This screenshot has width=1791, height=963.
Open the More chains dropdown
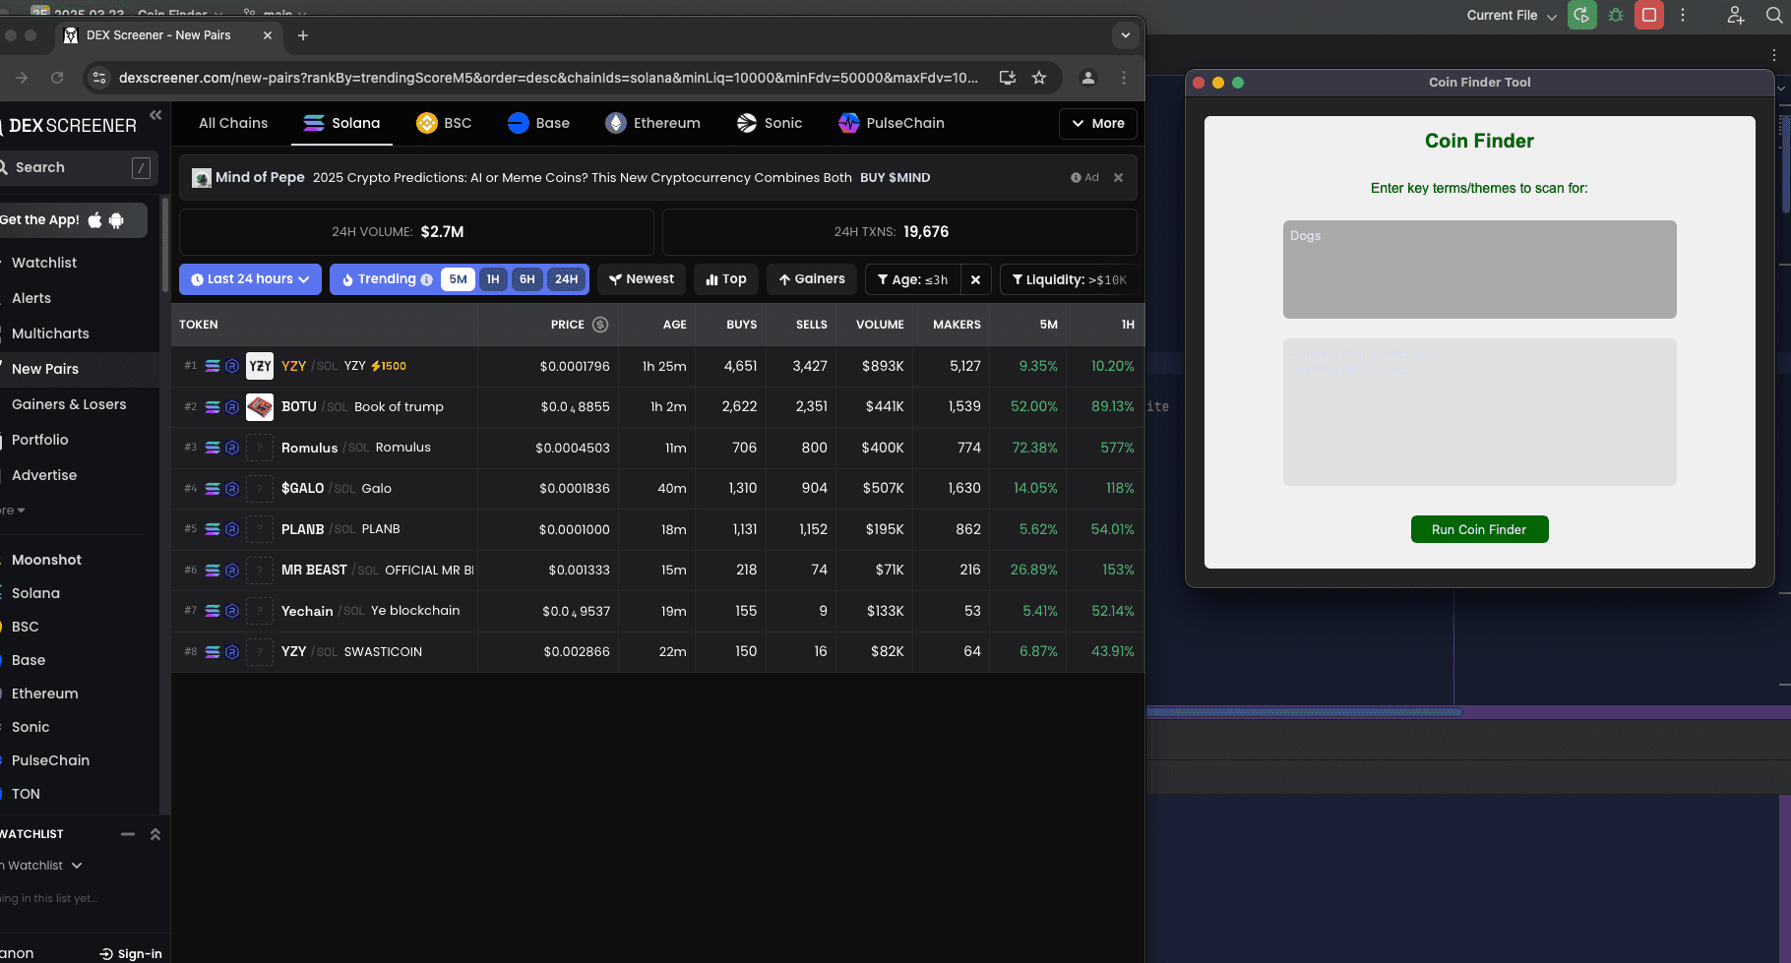pyautogui.click(x=1098, y=124)
